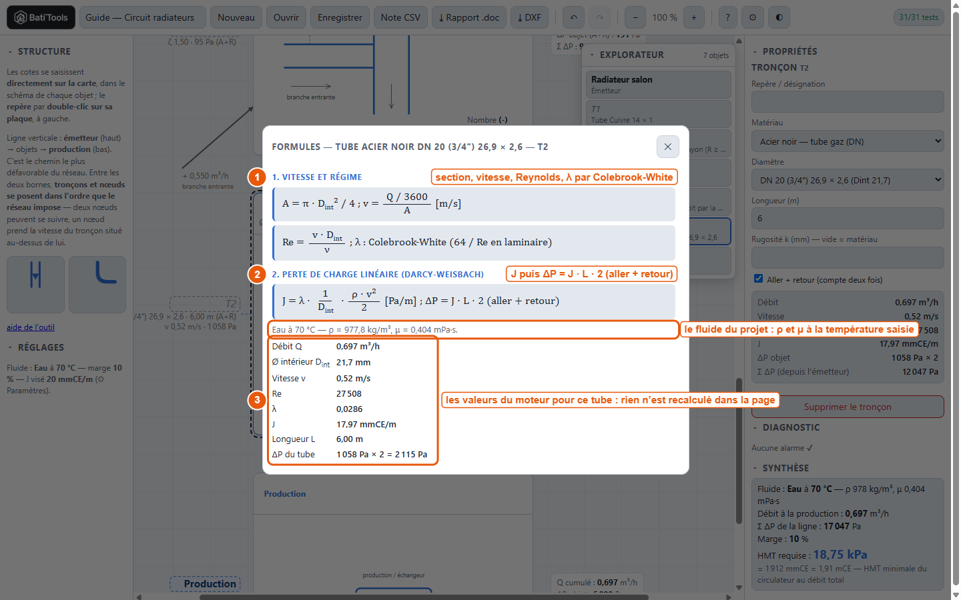This screenshot has height=600, width=961.
Task: Collapse the STRUCTURE section
Action: coord(39,51)
